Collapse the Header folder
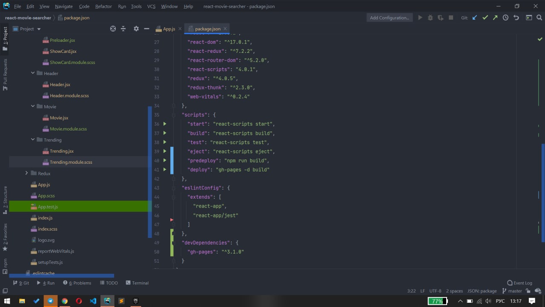Viewport: 545px width, 307px height. 33,73
